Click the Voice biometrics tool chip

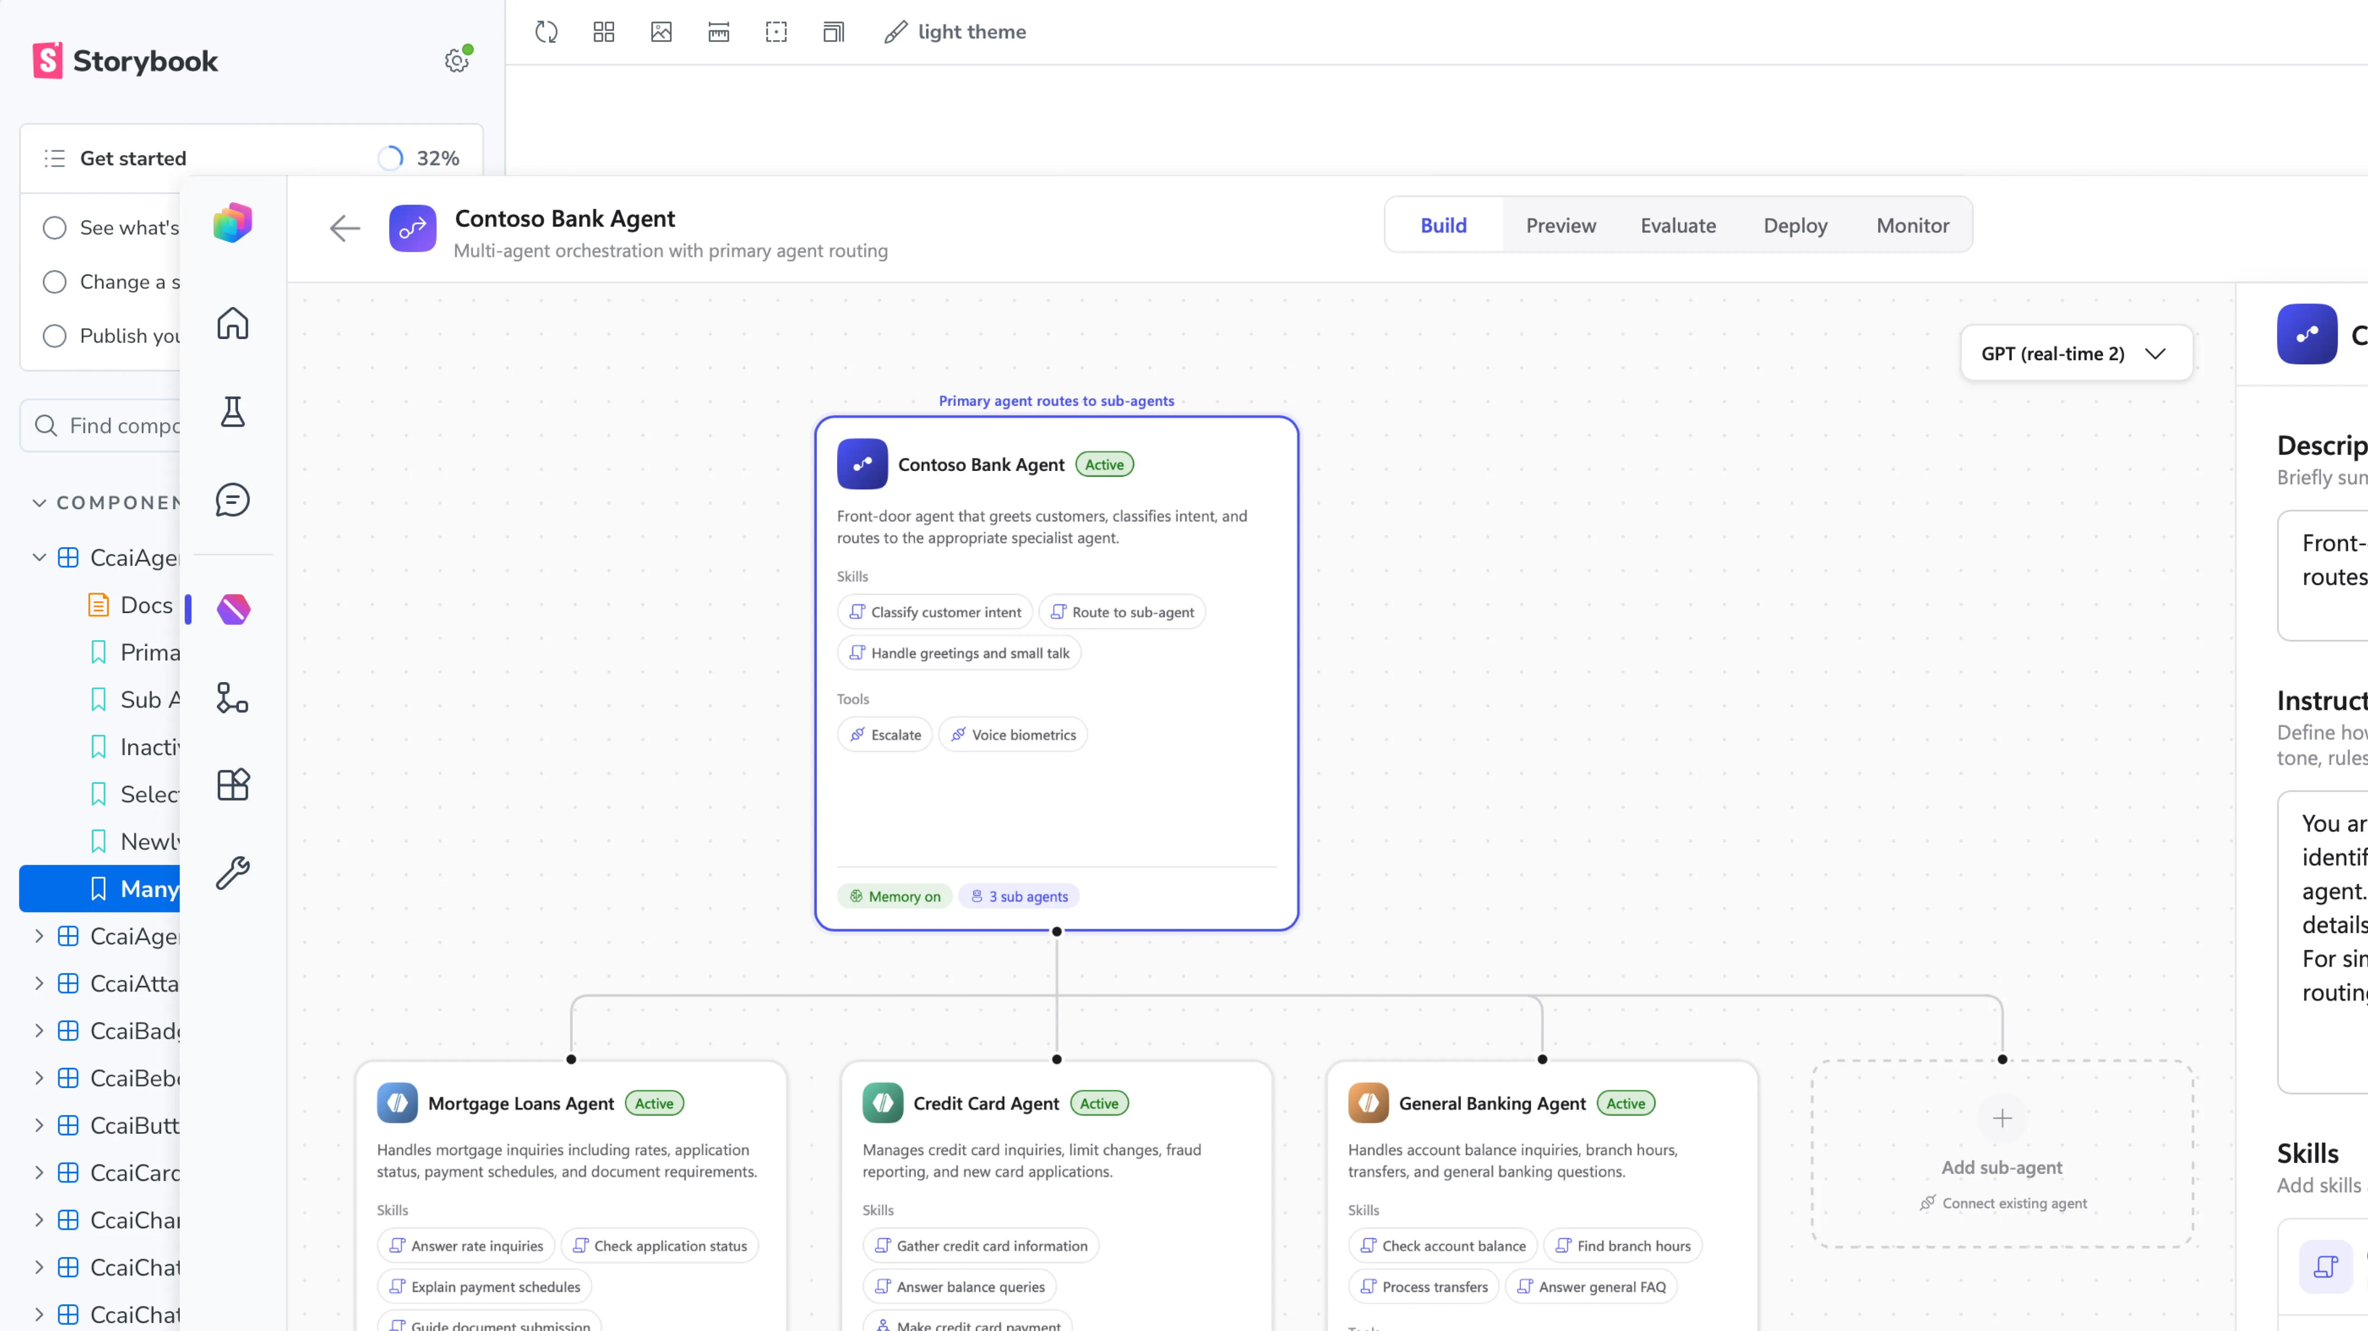click(x=1013, y=735)
